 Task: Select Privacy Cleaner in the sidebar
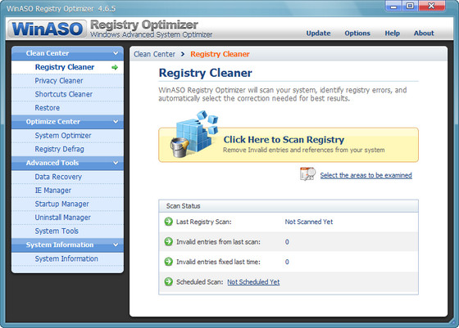click(59, 81)
